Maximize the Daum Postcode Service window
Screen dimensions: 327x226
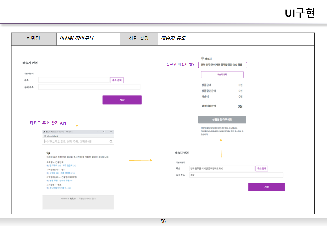104,132
